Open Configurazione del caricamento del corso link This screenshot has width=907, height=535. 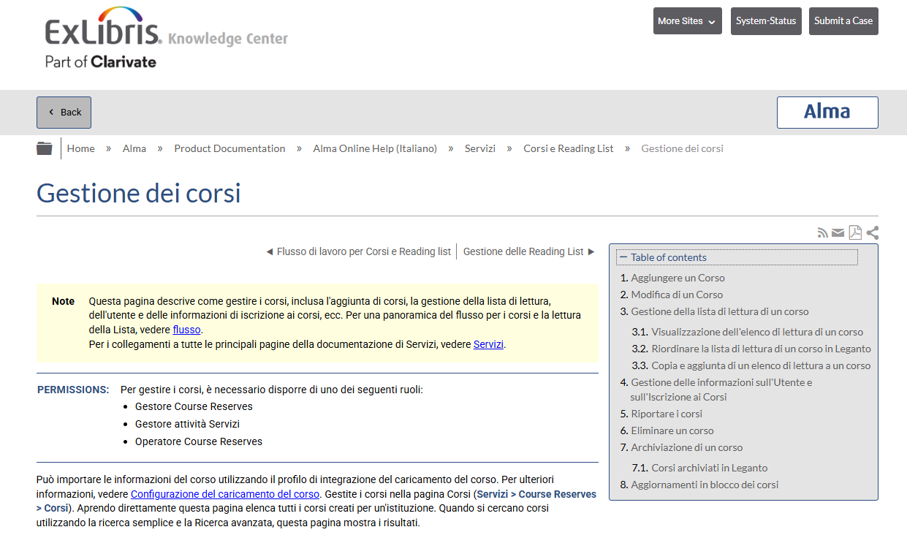coord(225,494)
